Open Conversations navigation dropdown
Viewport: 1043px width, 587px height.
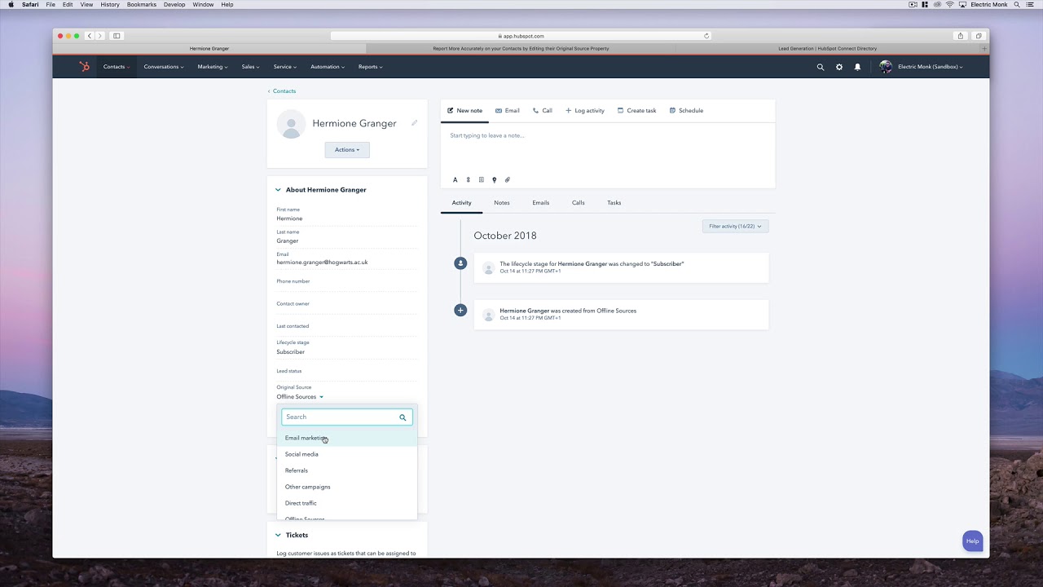163,67
